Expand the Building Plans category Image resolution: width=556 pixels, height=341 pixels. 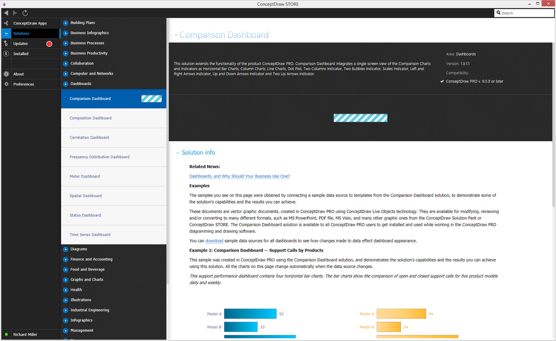pos(66,23)
